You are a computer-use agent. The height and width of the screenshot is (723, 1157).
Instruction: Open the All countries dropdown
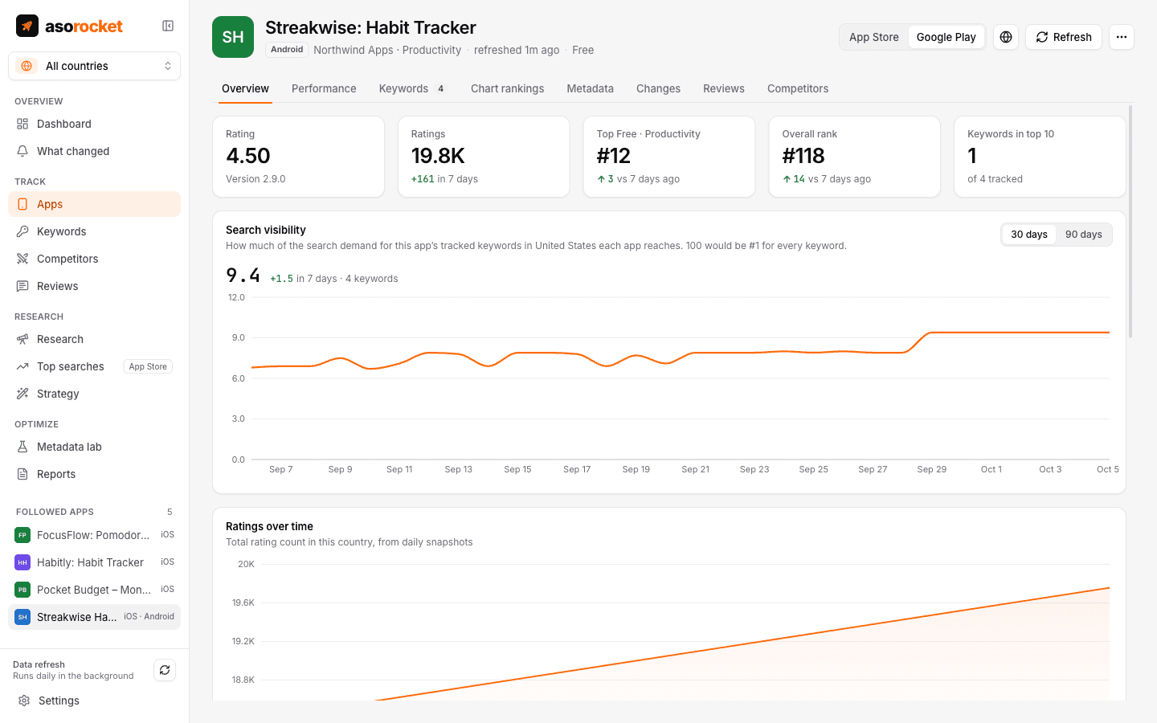(94, 66)
